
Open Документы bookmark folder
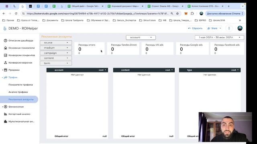tap(50, 20)
